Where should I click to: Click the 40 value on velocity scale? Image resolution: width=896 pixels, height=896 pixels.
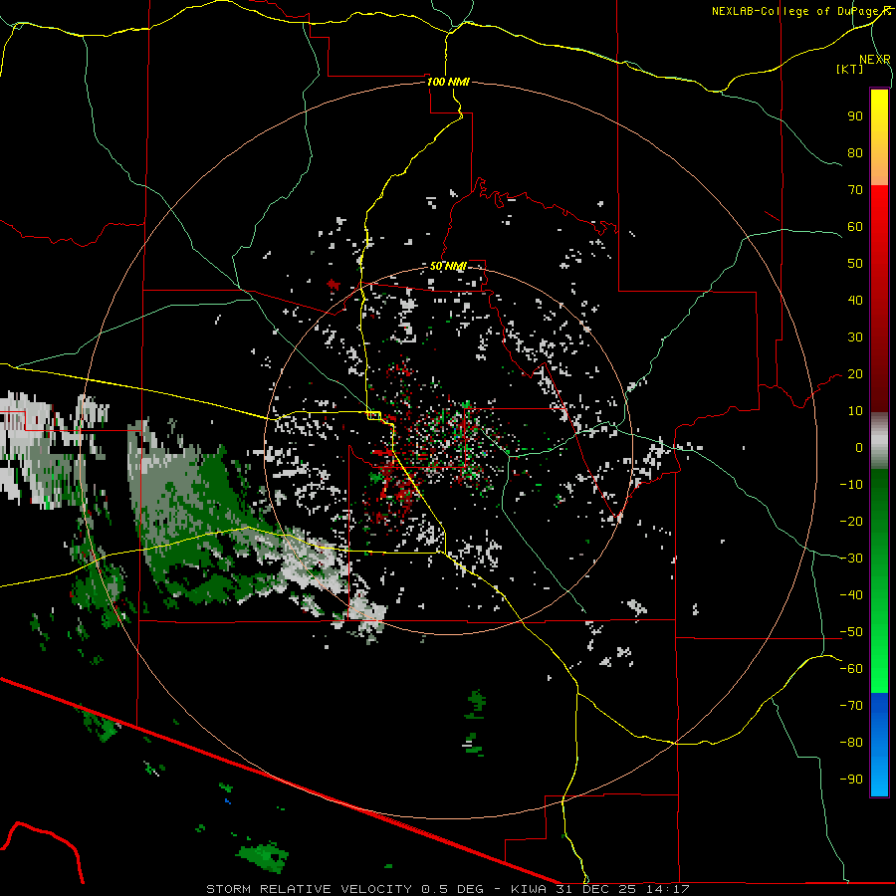coord(855,300)
